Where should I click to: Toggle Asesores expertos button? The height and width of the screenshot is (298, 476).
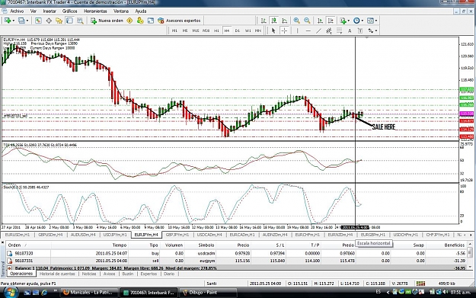179,21
